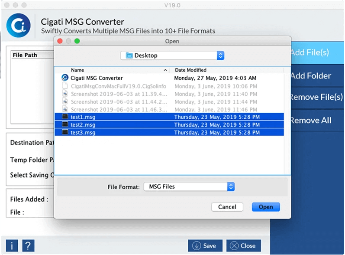The width and height of the screenshot is (345, 255).
Task: Select the test1.msg row
Action: coord(169,117)
